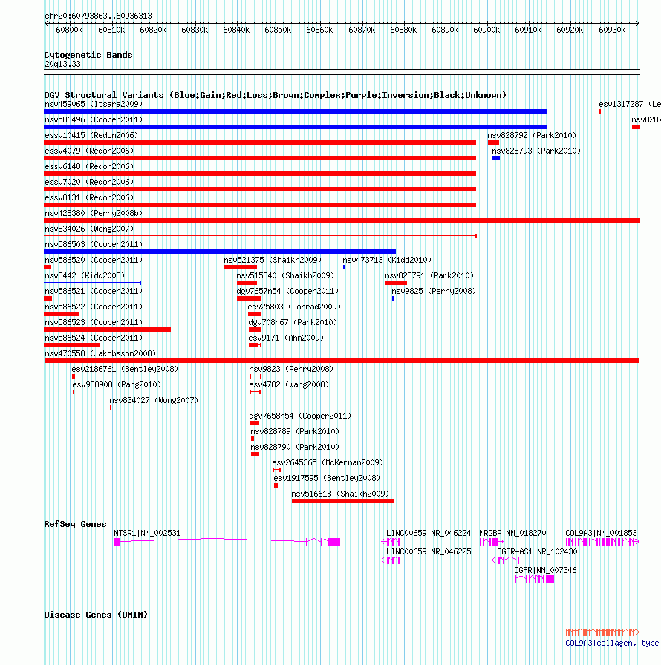Click the esv4782 (Wang2008) label
The height and width of the screenshot is (665, 661).
tap(289, 384)
